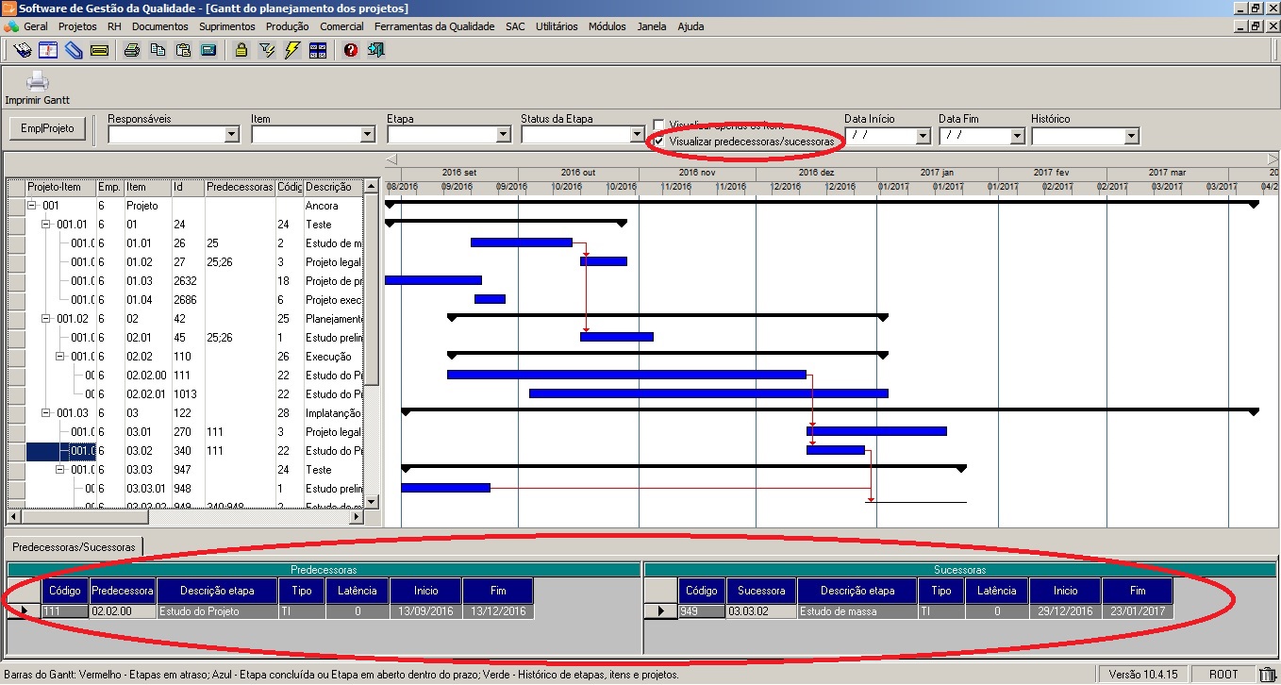Collapse the 001.03 tree node

coord(46,412)
